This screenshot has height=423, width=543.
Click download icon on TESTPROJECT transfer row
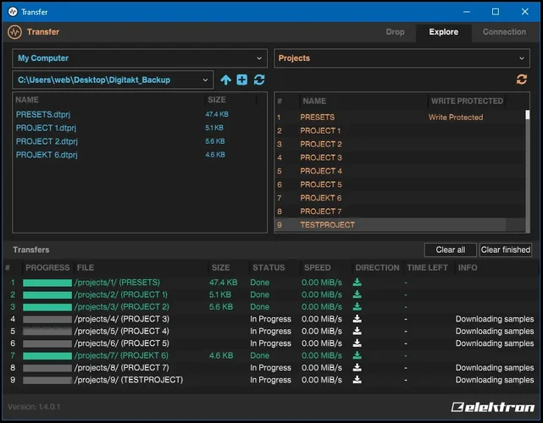click(x=357, y=381)
